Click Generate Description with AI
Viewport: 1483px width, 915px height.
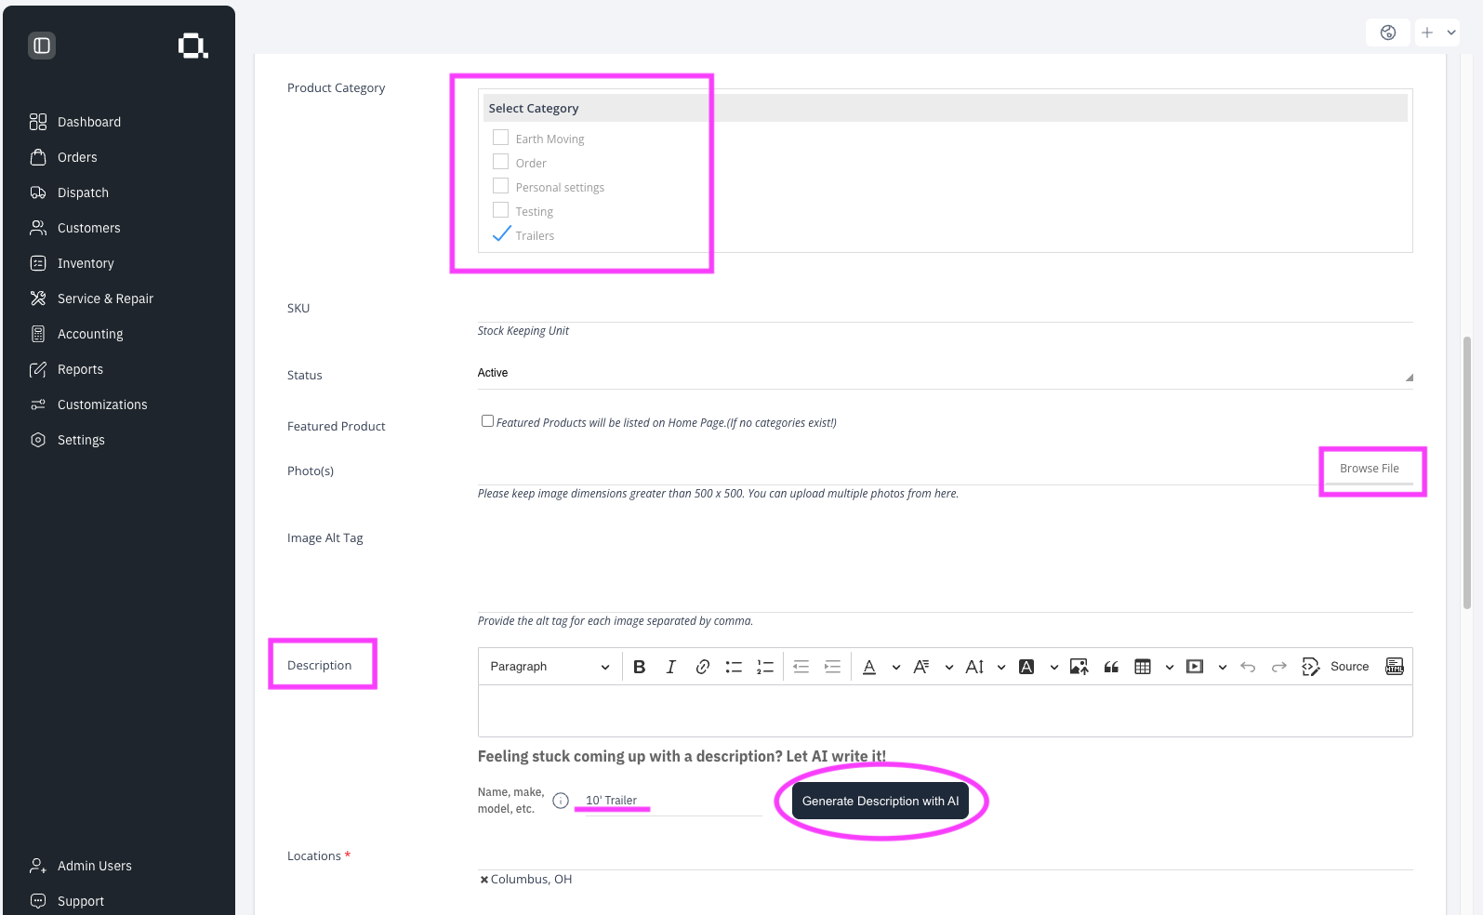[881, 801]
